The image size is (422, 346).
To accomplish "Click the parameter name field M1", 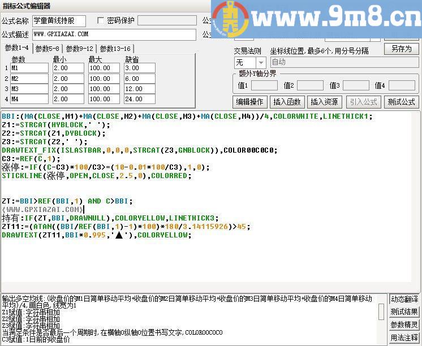I will tap(29, 68).
